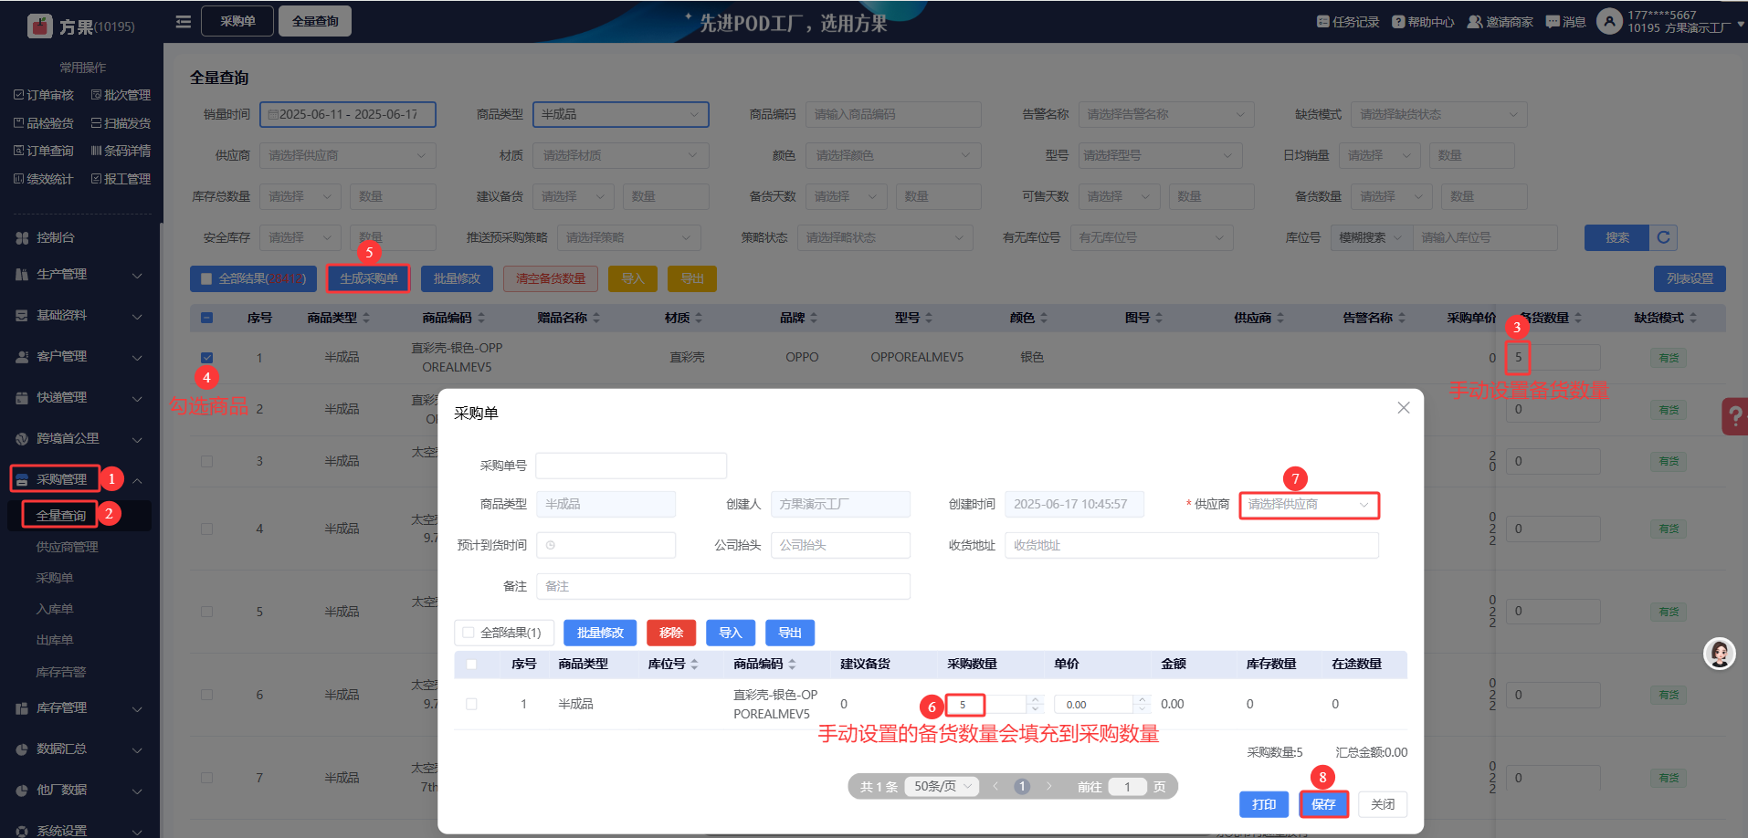The image size is (1748, 838).
Task: Open 任务记录 in the top bar
Action: coord(1348,22)
